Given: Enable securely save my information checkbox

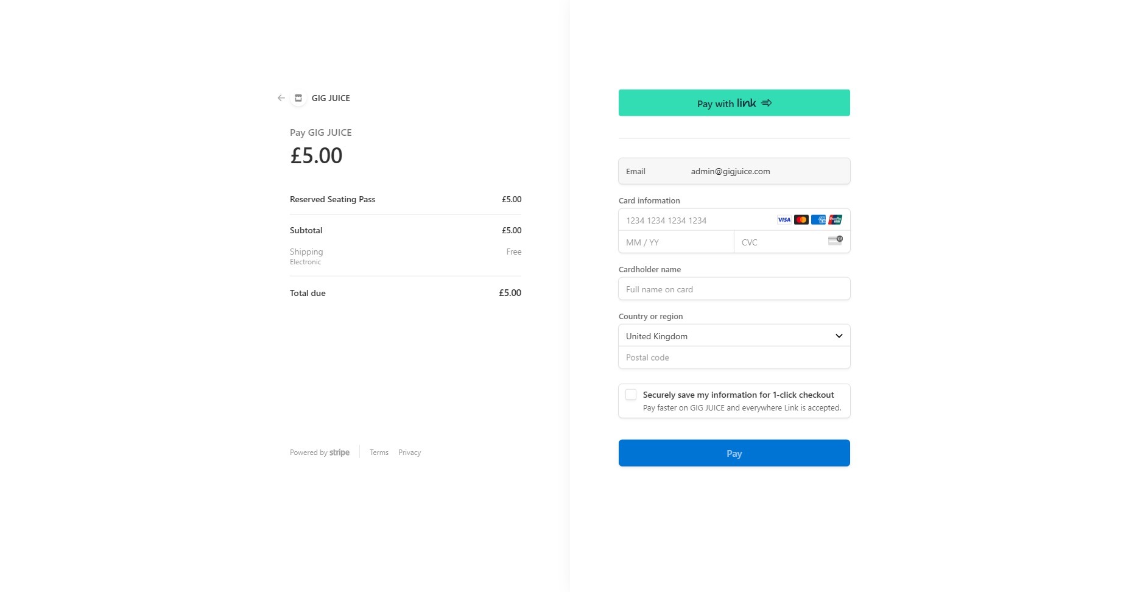Looking at the screenshot, I should click(631, 395).
